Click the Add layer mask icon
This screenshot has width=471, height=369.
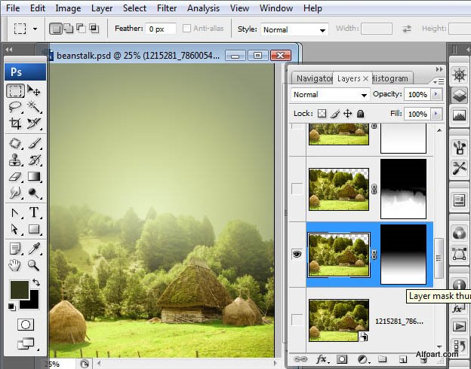(342, 358)
